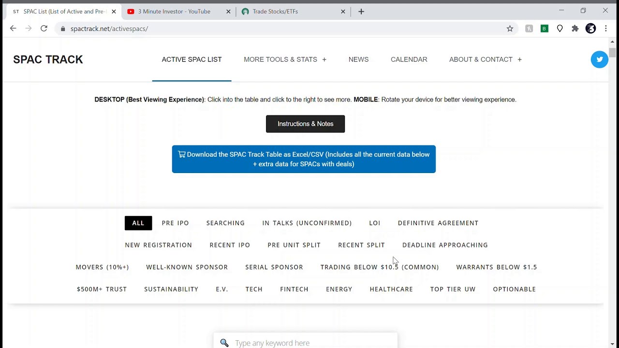This screenshot has width=619, height=348.
Task: Open Chrome three-dot menu
Action: point(605,29)
